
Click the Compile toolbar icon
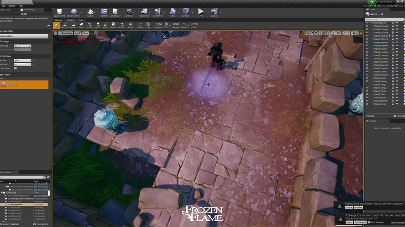tap(185, 13)
